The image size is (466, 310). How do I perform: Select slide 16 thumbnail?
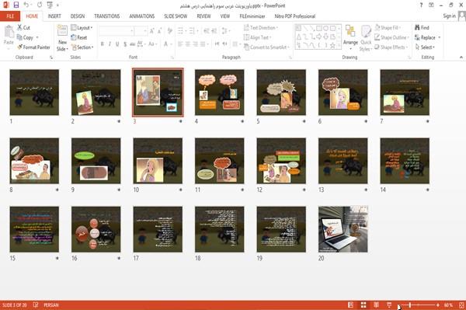96,229
